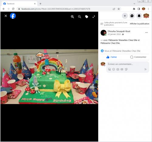Image resolution: width=152 pixels, height=142 pixels.
Task: Open Dhouha Souayah Kout profile
Action: click(119, 31)
